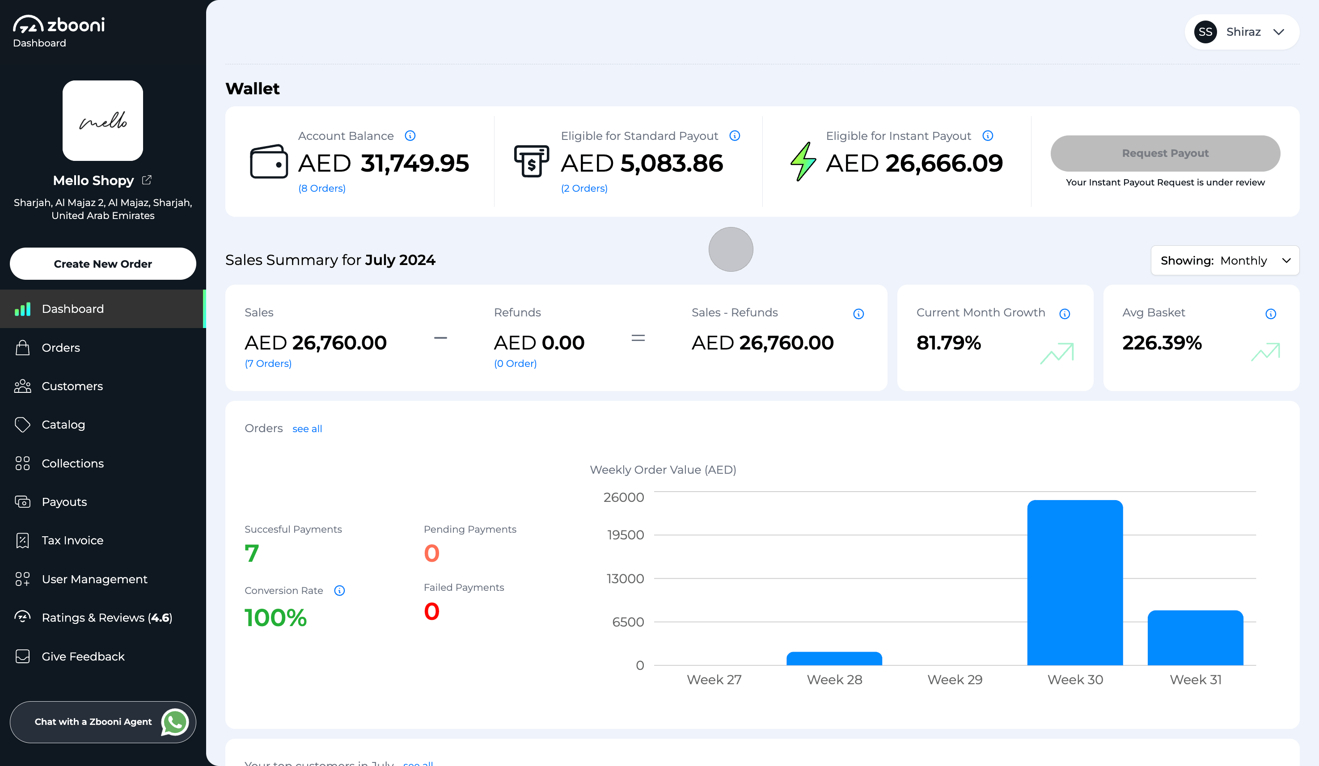The image size is (1319, 766).
Task: Go to Orders menu item
Action: 102,347
